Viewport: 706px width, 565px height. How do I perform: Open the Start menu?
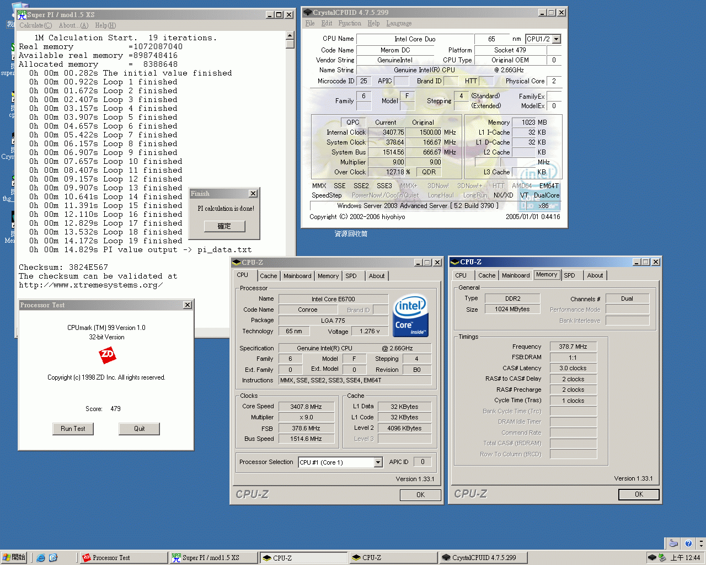(14, 558)
